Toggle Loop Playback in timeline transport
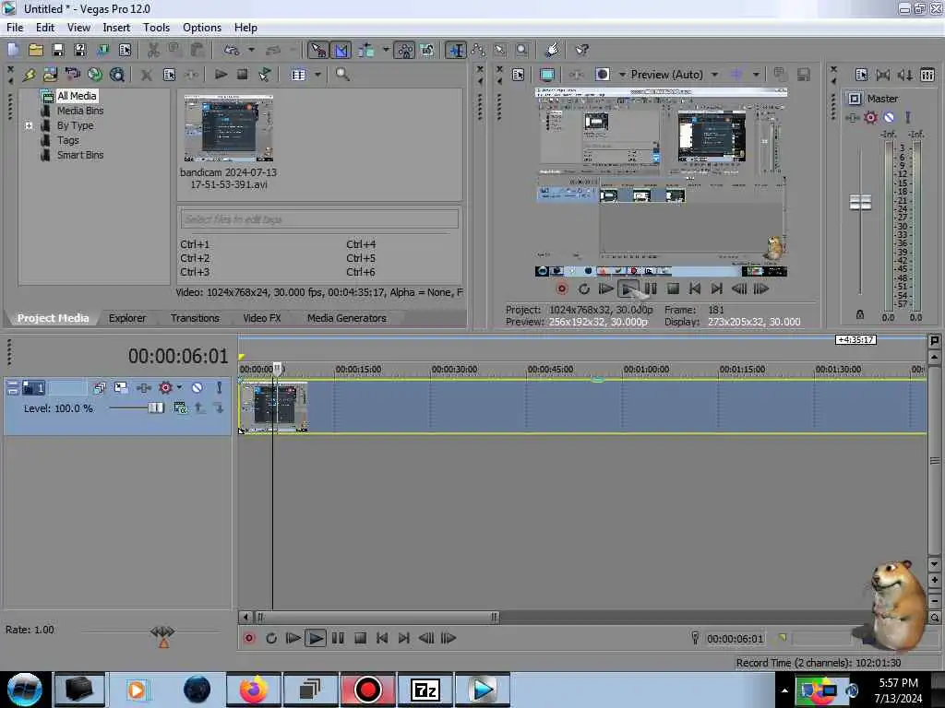The image size is (945, 708). 271,638
